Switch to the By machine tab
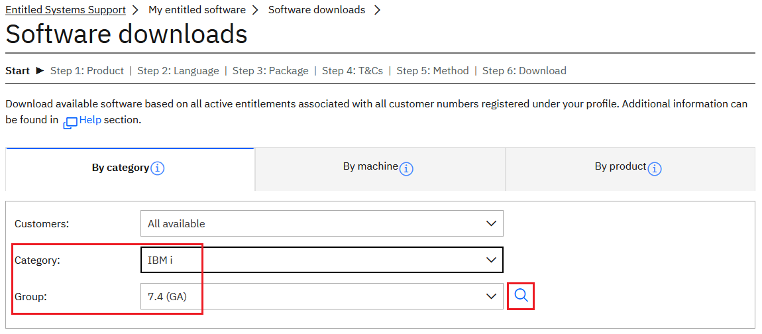This screenshot has height=334, width=762. tap(370, 167)
